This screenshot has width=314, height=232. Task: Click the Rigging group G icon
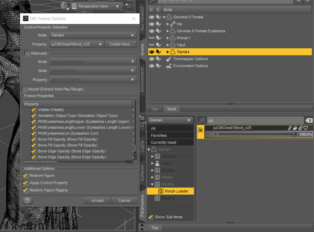[157, 198]
